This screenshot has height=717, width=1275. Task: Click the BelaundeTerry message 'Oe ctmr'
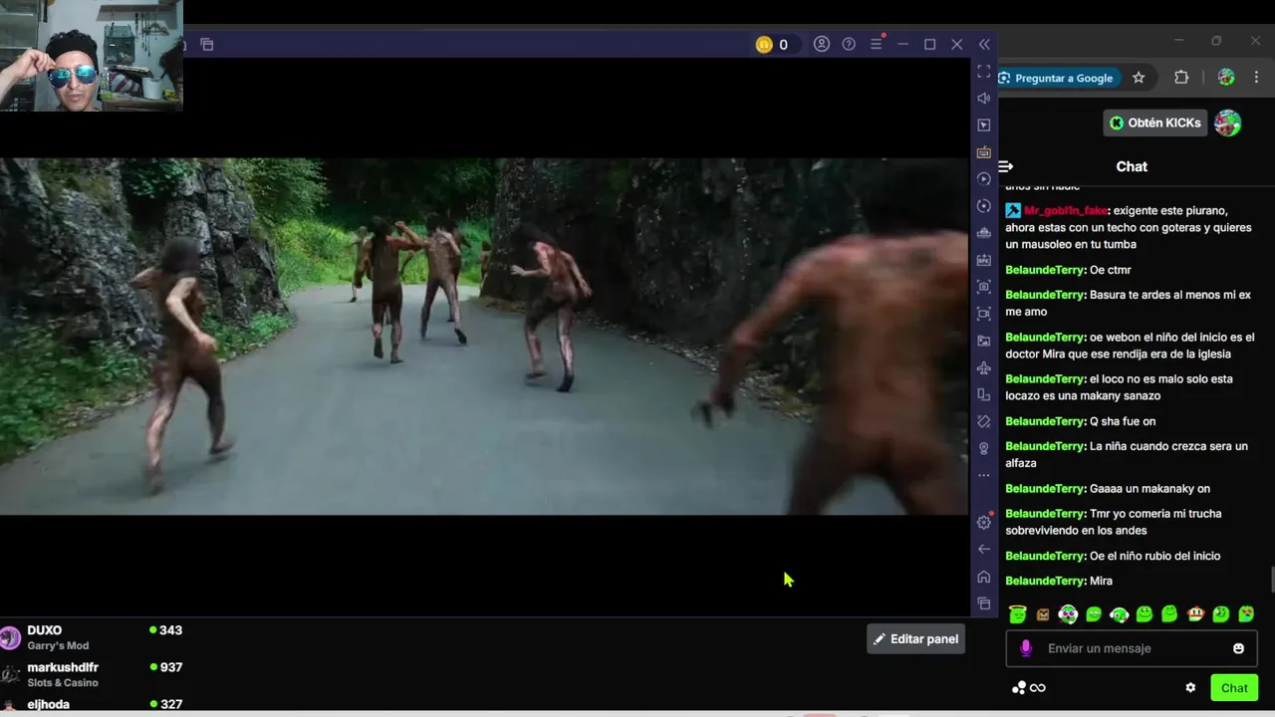coord(1068,270)
